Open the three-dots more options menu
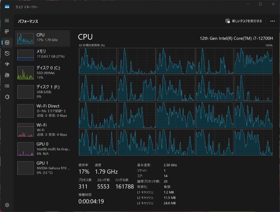280x212 pixels. click(x=272, y=21)
